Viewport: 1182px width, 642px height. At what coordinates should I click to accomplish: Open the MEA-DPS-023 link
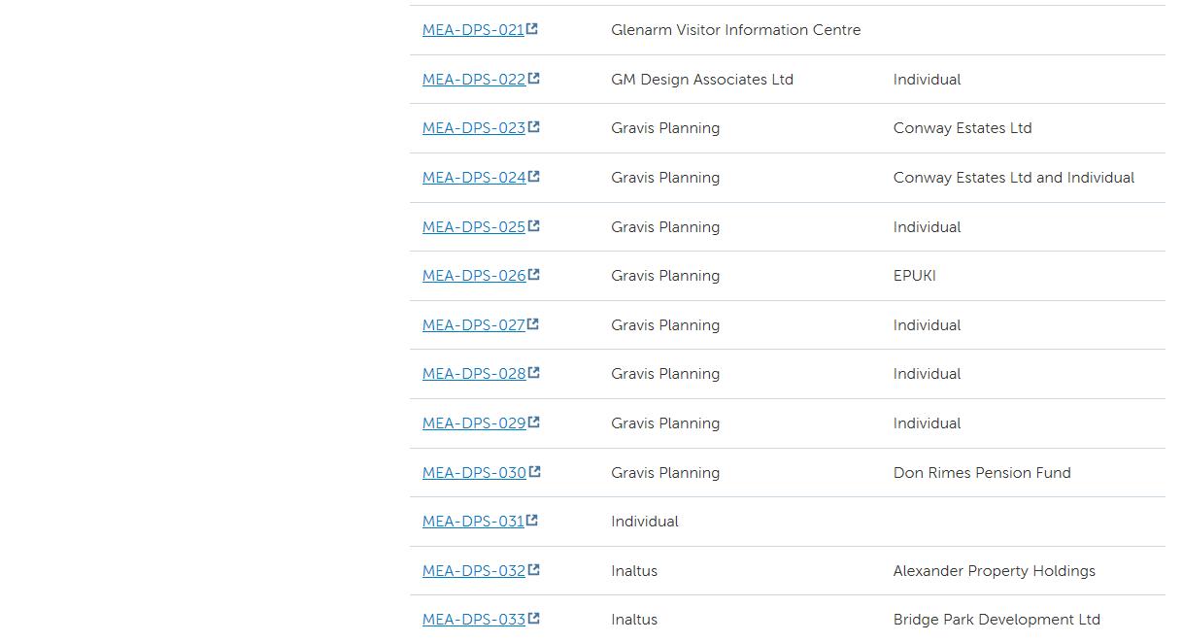pyautogui.click(x=474, y=128)
